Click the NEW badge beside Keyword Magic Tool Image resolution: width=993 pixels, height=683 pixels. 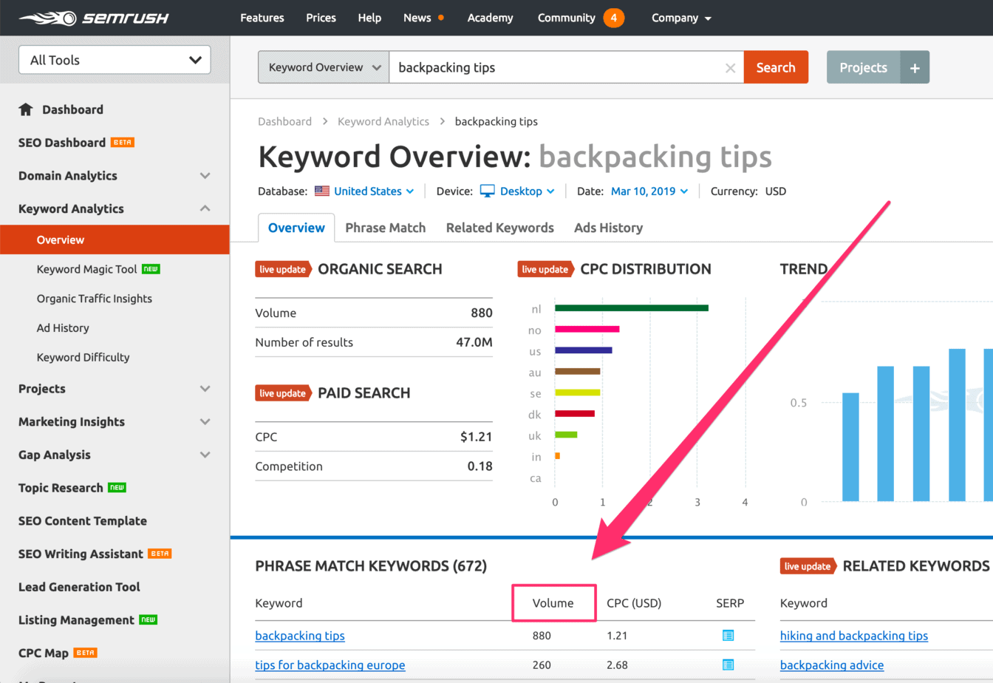[x=150, y=269]
